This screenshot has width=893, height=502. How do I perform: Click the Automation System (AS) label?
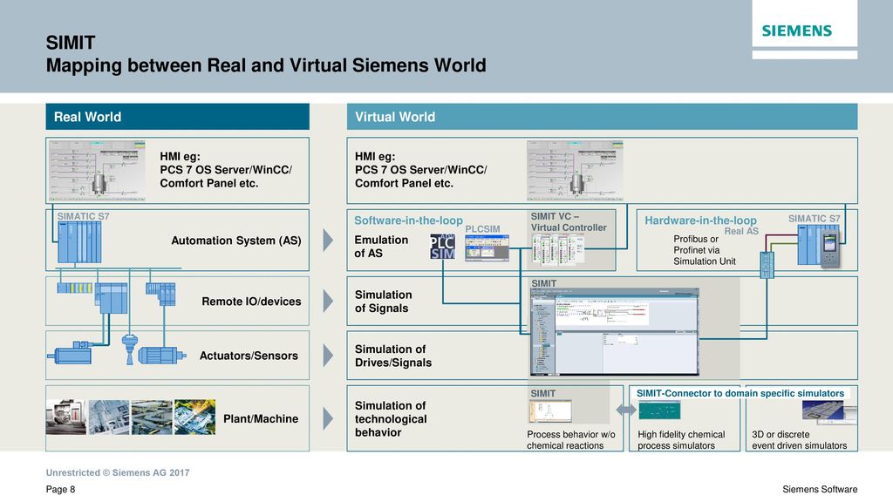[236, 241]
